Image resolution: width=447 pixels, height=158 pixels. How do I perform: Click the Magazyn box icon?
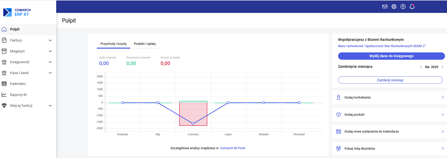click(4, 51)
